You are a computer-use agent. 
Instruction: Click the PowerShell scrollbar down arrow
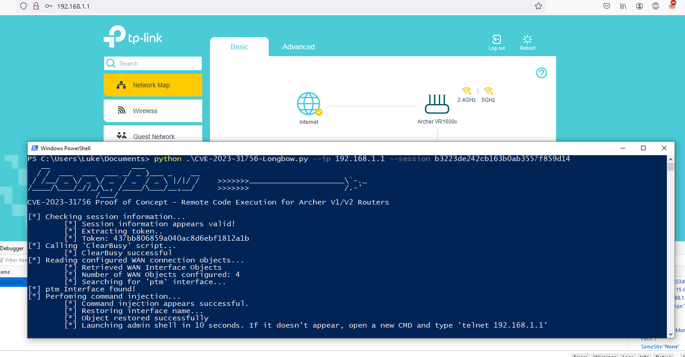(671, 334)
